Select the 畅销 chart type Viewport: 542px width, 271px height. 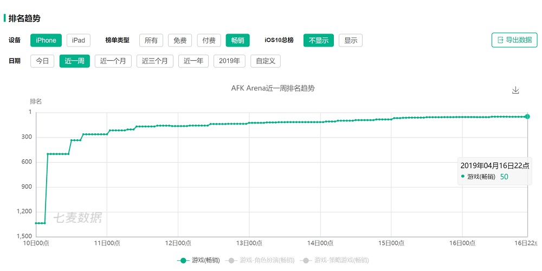coord(237,40)
